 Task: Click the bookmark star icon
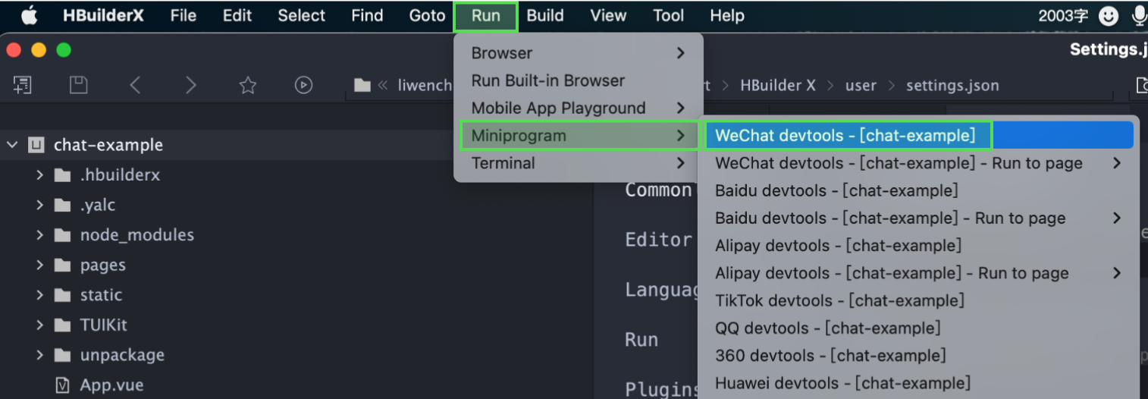[x=248, y=86]
